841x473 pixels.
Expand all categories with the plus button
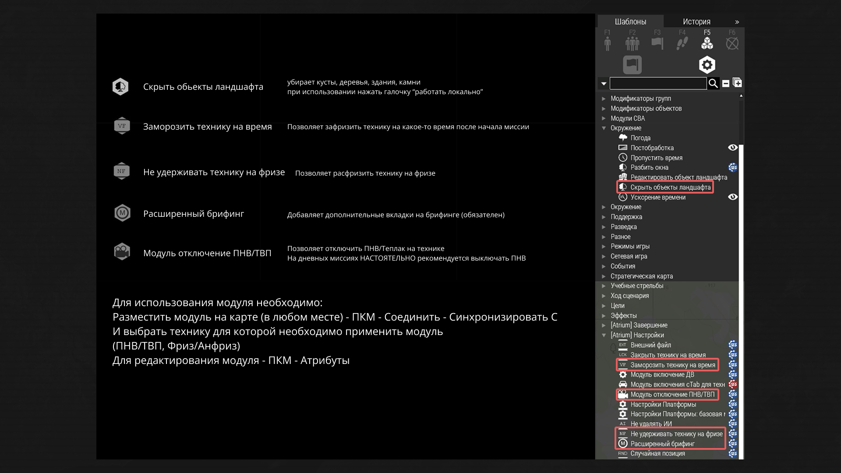(737, 83)
